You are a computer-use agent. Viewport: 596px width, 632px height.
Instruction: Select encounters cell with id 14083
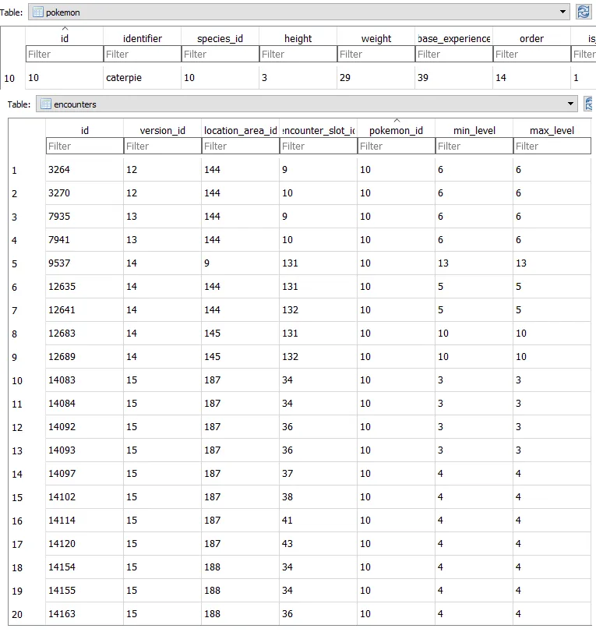click(85, 380)
